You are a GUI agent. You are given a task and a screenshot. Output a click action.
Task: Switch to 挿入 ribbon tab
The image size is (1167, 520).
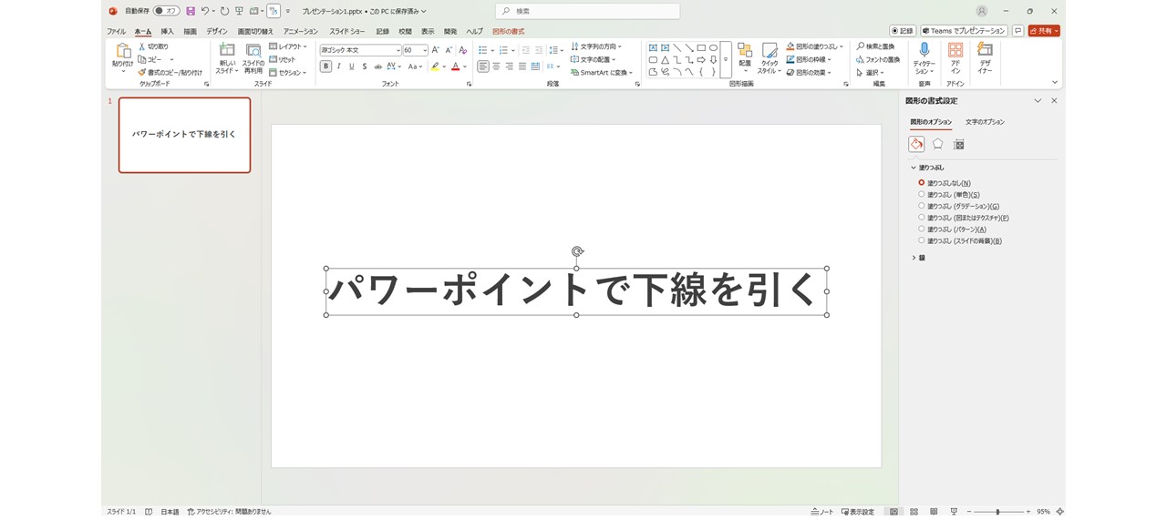pyautogui.click(x=167, y=31)
